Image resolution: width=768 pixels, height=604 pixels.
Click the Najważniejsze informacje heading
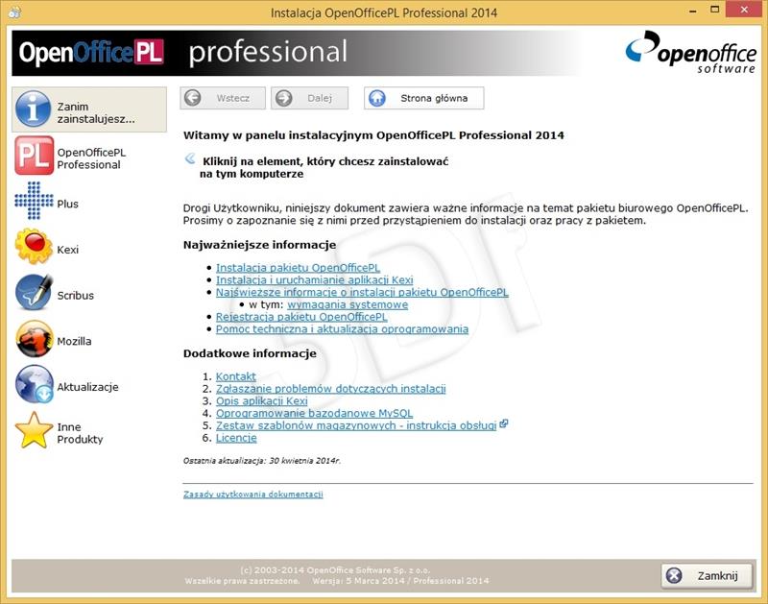coord(259,245)
